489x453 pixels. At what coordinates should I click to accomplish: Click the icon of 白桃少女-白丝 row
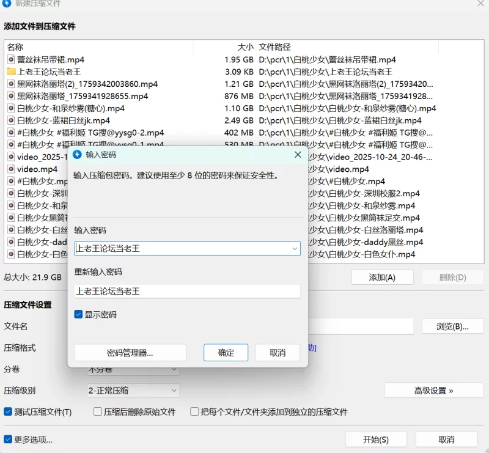(11, 230)
